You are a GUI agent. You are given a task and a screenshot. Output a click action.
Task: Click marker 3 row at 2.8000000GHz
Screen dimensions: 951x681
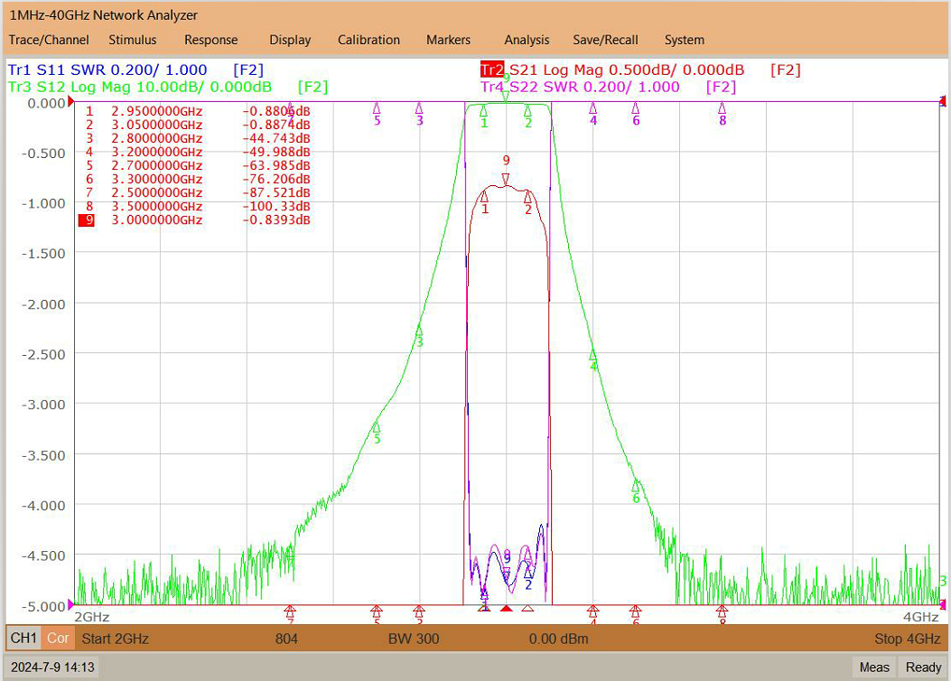click(x=197, y=138)
